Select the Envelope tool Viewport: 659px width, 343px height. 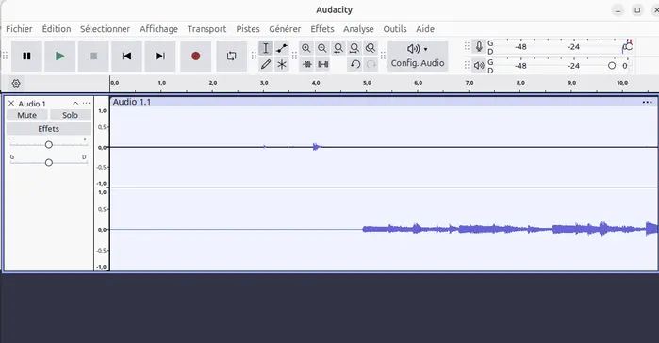[x=282, y=48]
